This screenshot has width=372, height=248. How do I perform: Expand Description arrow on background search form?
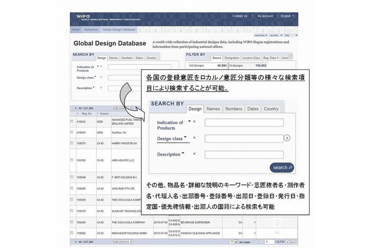94,87
